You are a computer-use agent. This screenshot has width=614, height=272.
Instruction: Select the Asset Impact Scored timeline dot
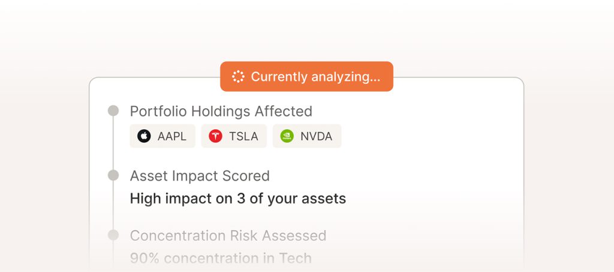coord(113,176)
